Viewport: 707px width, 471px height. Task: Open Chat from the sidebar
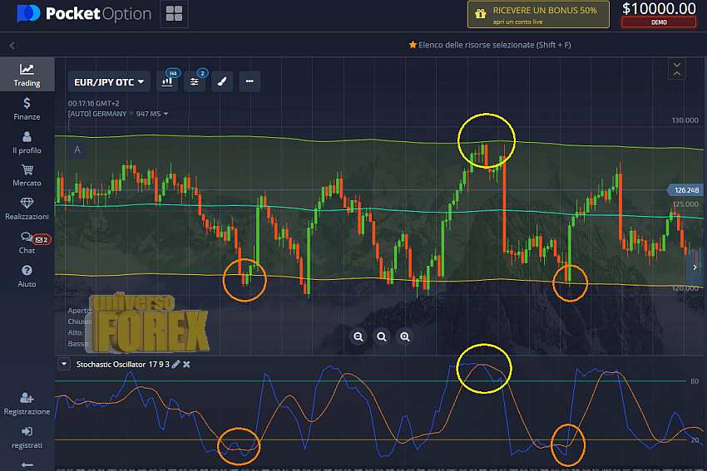click(27, 243)
